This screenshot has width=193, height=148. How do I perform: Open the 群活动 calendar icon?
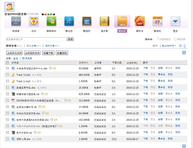(x=157, y=21)
